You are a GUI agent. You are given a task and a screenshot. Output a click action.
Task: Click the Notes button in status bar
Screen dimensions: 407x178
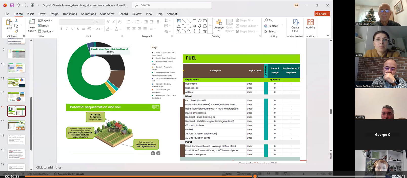tap(227, 174)
